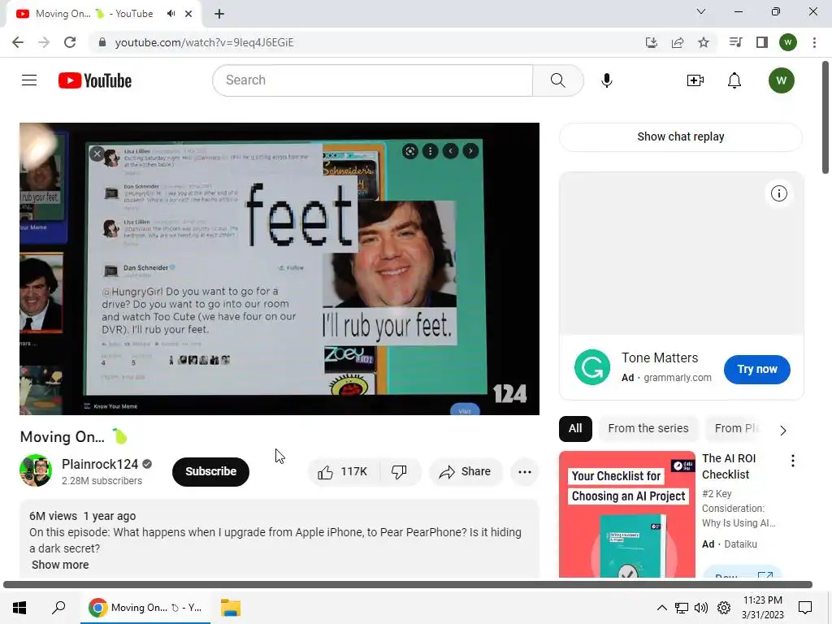Open the Create video button
This screenshot has width=832, height=624.
(x=695, y=80)
